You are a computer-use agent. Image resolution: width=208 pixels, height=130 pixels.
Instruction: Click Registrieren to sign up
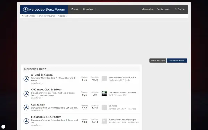[x=163, y=9]
